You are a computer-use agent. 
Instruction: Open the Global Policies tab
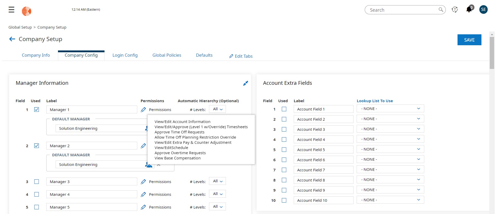coord(167,55)
